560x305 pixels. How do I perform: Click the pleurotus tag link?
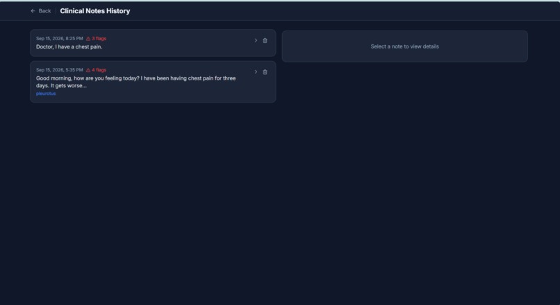(46, 94)
